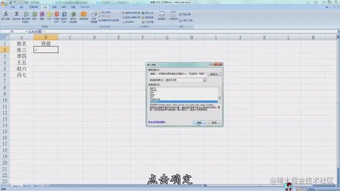Click Error Checking in the ribbon
The image size is (340, 191).
click(148, 18)
